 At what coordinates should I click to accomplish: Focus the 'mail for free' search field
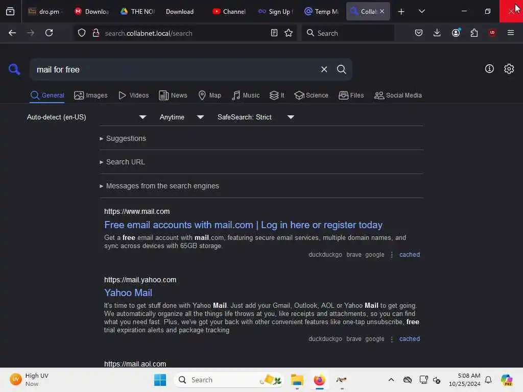tap(174, 69)
